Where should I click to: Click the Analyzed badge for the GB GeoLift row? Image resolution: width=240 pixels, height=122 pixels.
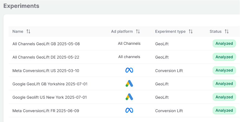coord(224,43)
